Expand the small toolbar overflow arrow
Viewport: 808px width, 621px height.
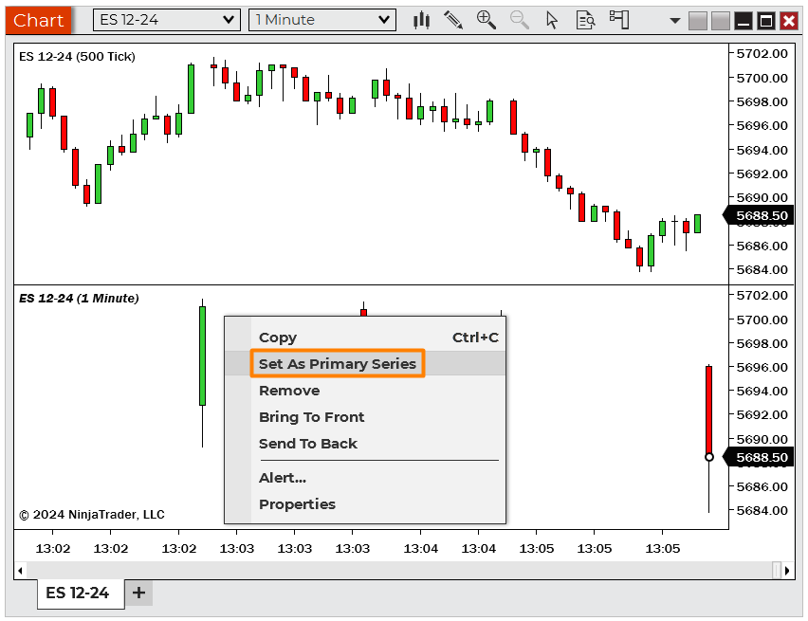[674, 21]
